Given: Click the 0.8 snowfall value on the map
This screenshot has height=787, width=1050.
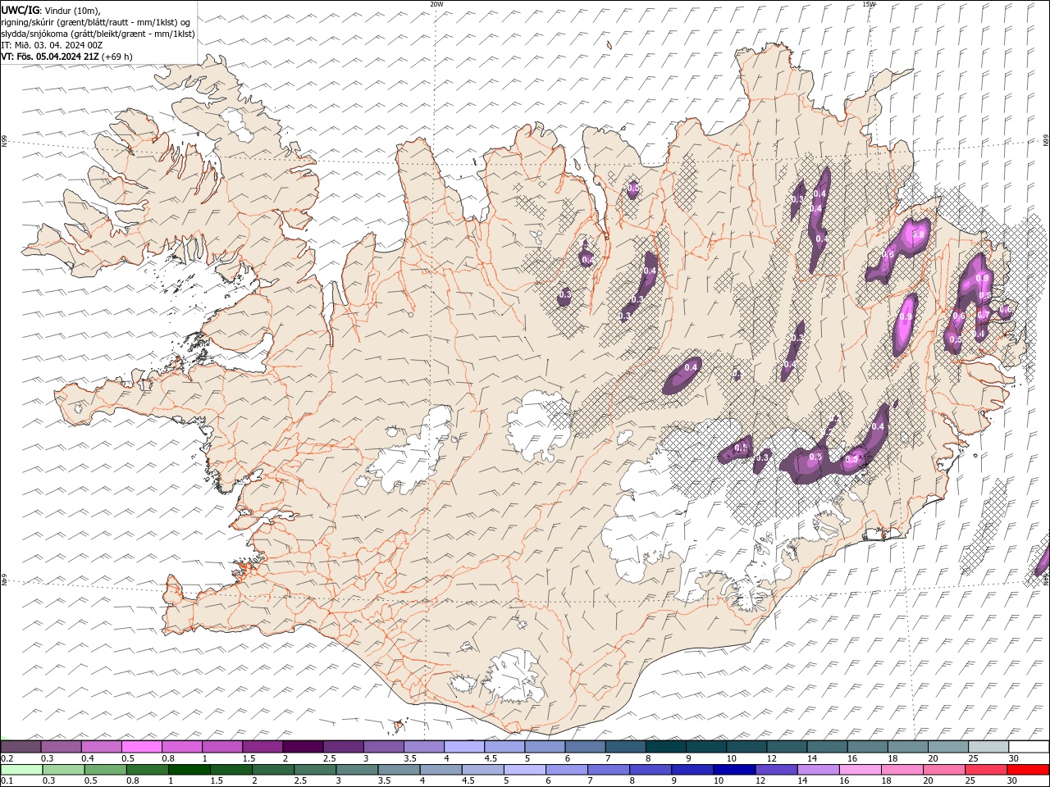Looking at the screenshot, I should pos(918,235).
